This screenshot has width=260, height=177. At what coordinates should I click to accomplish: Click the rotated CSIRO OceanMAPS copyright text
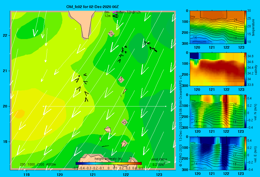click(181, 121)
